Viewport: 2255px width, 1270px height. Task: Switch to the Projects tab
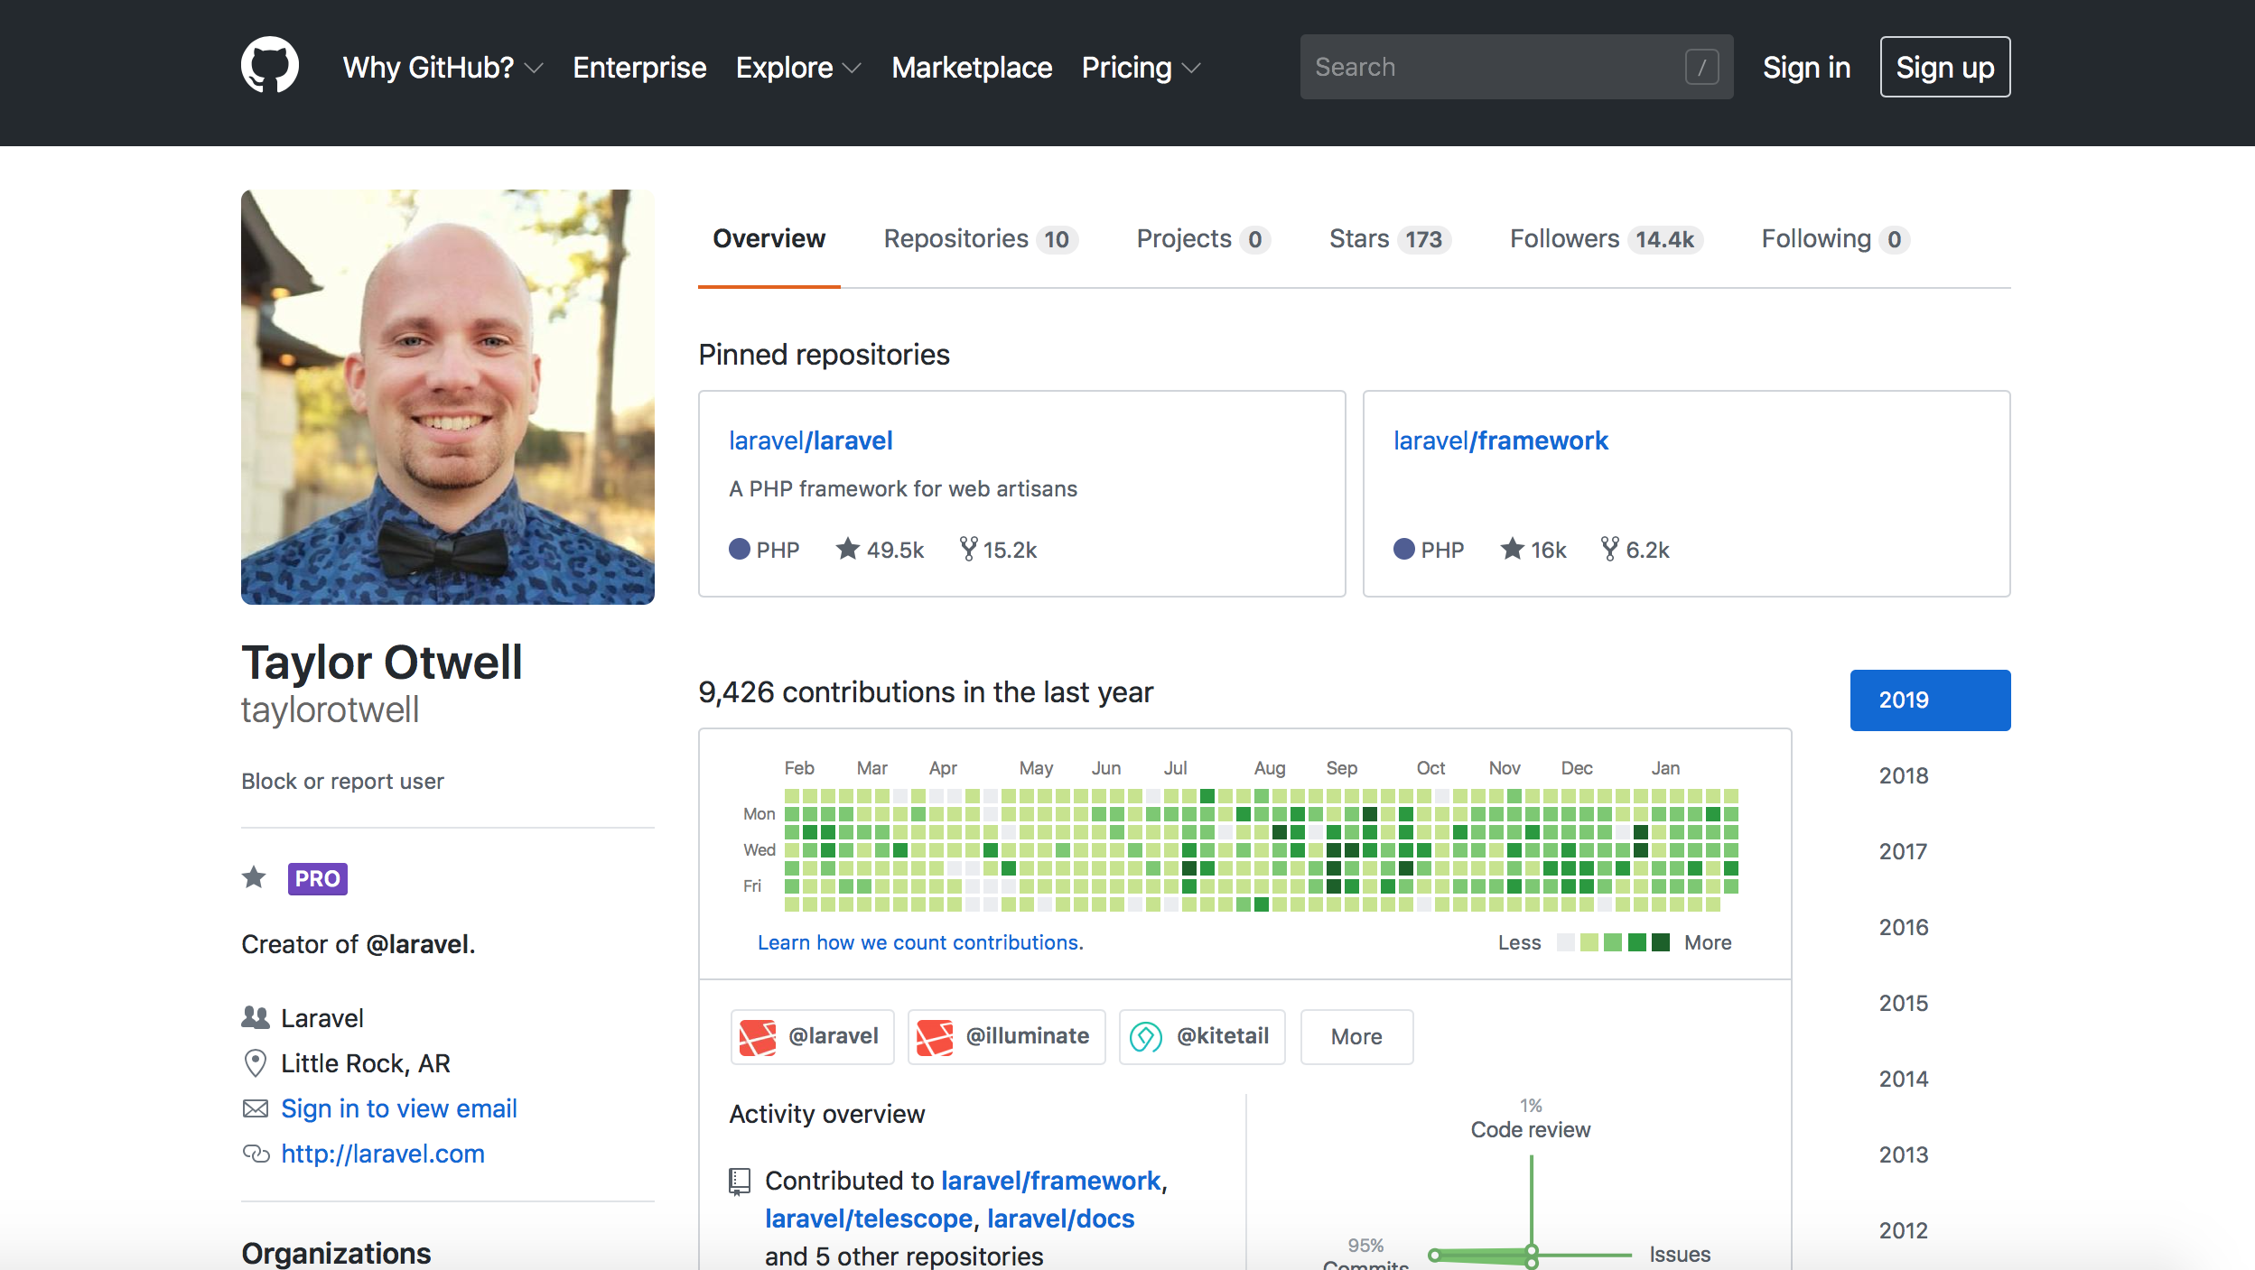(x=1204, y=238)
